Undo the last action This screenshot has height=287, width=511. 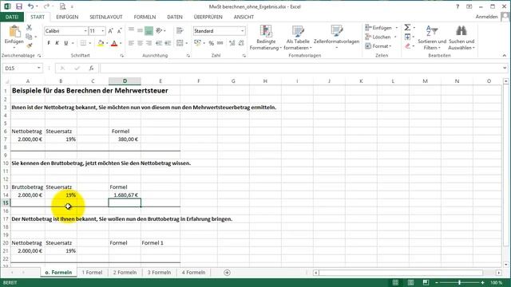[30, 6]
